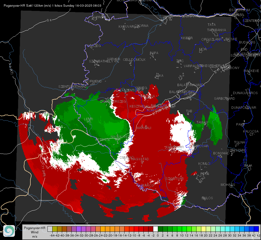This screenshot has height=240, width=261.
Task: Select the gray first swatch in the wind legend
Action: [50, 229]
